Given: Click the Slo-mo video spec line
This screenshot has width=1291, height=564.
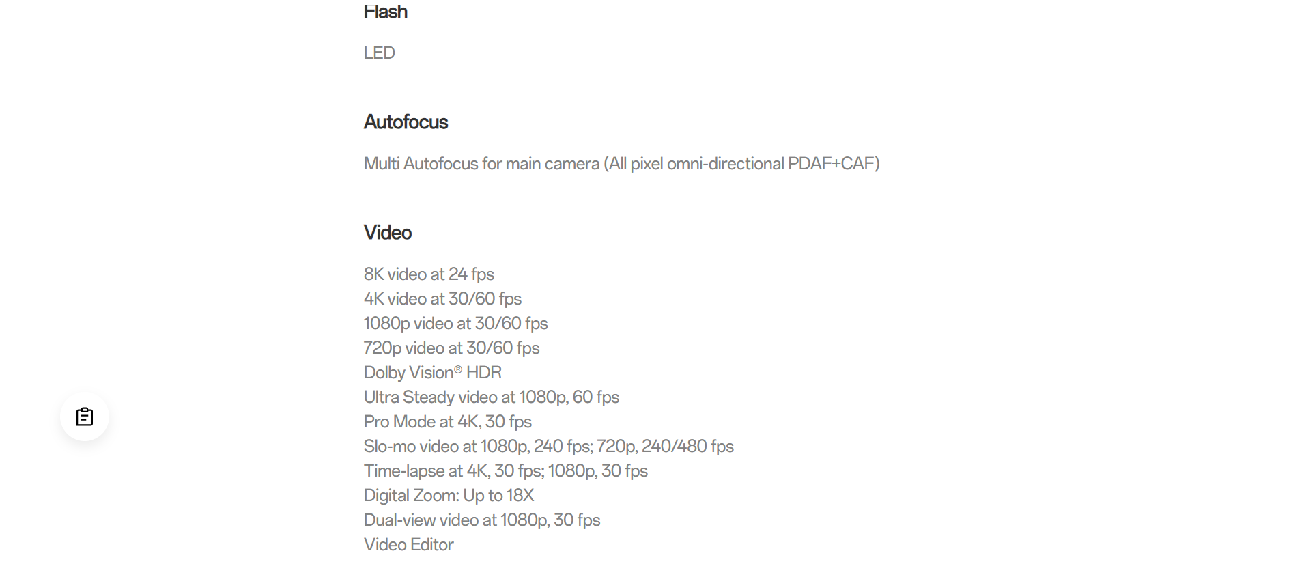Looking at the screenshot, I should click(x=549, y=447).
